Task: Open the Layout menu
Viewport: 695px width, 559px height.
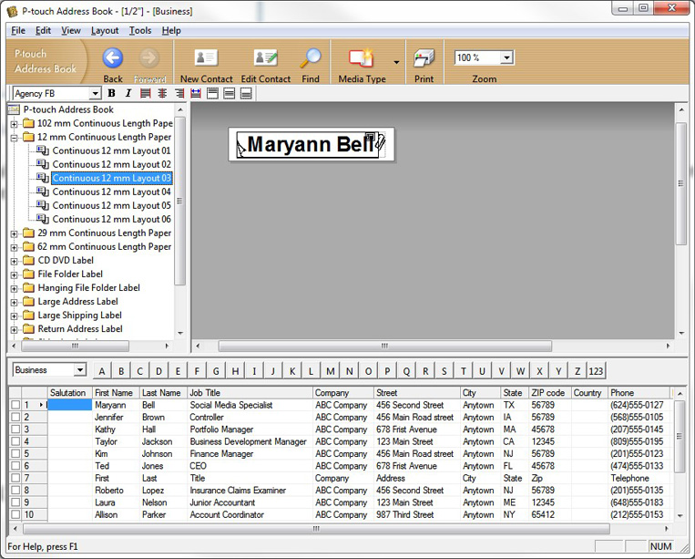Action: (x=105, y=30)
